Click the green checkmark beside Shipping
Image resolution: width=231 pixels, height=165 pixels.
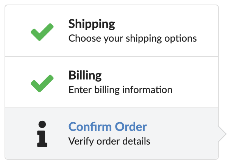(42, 32)
